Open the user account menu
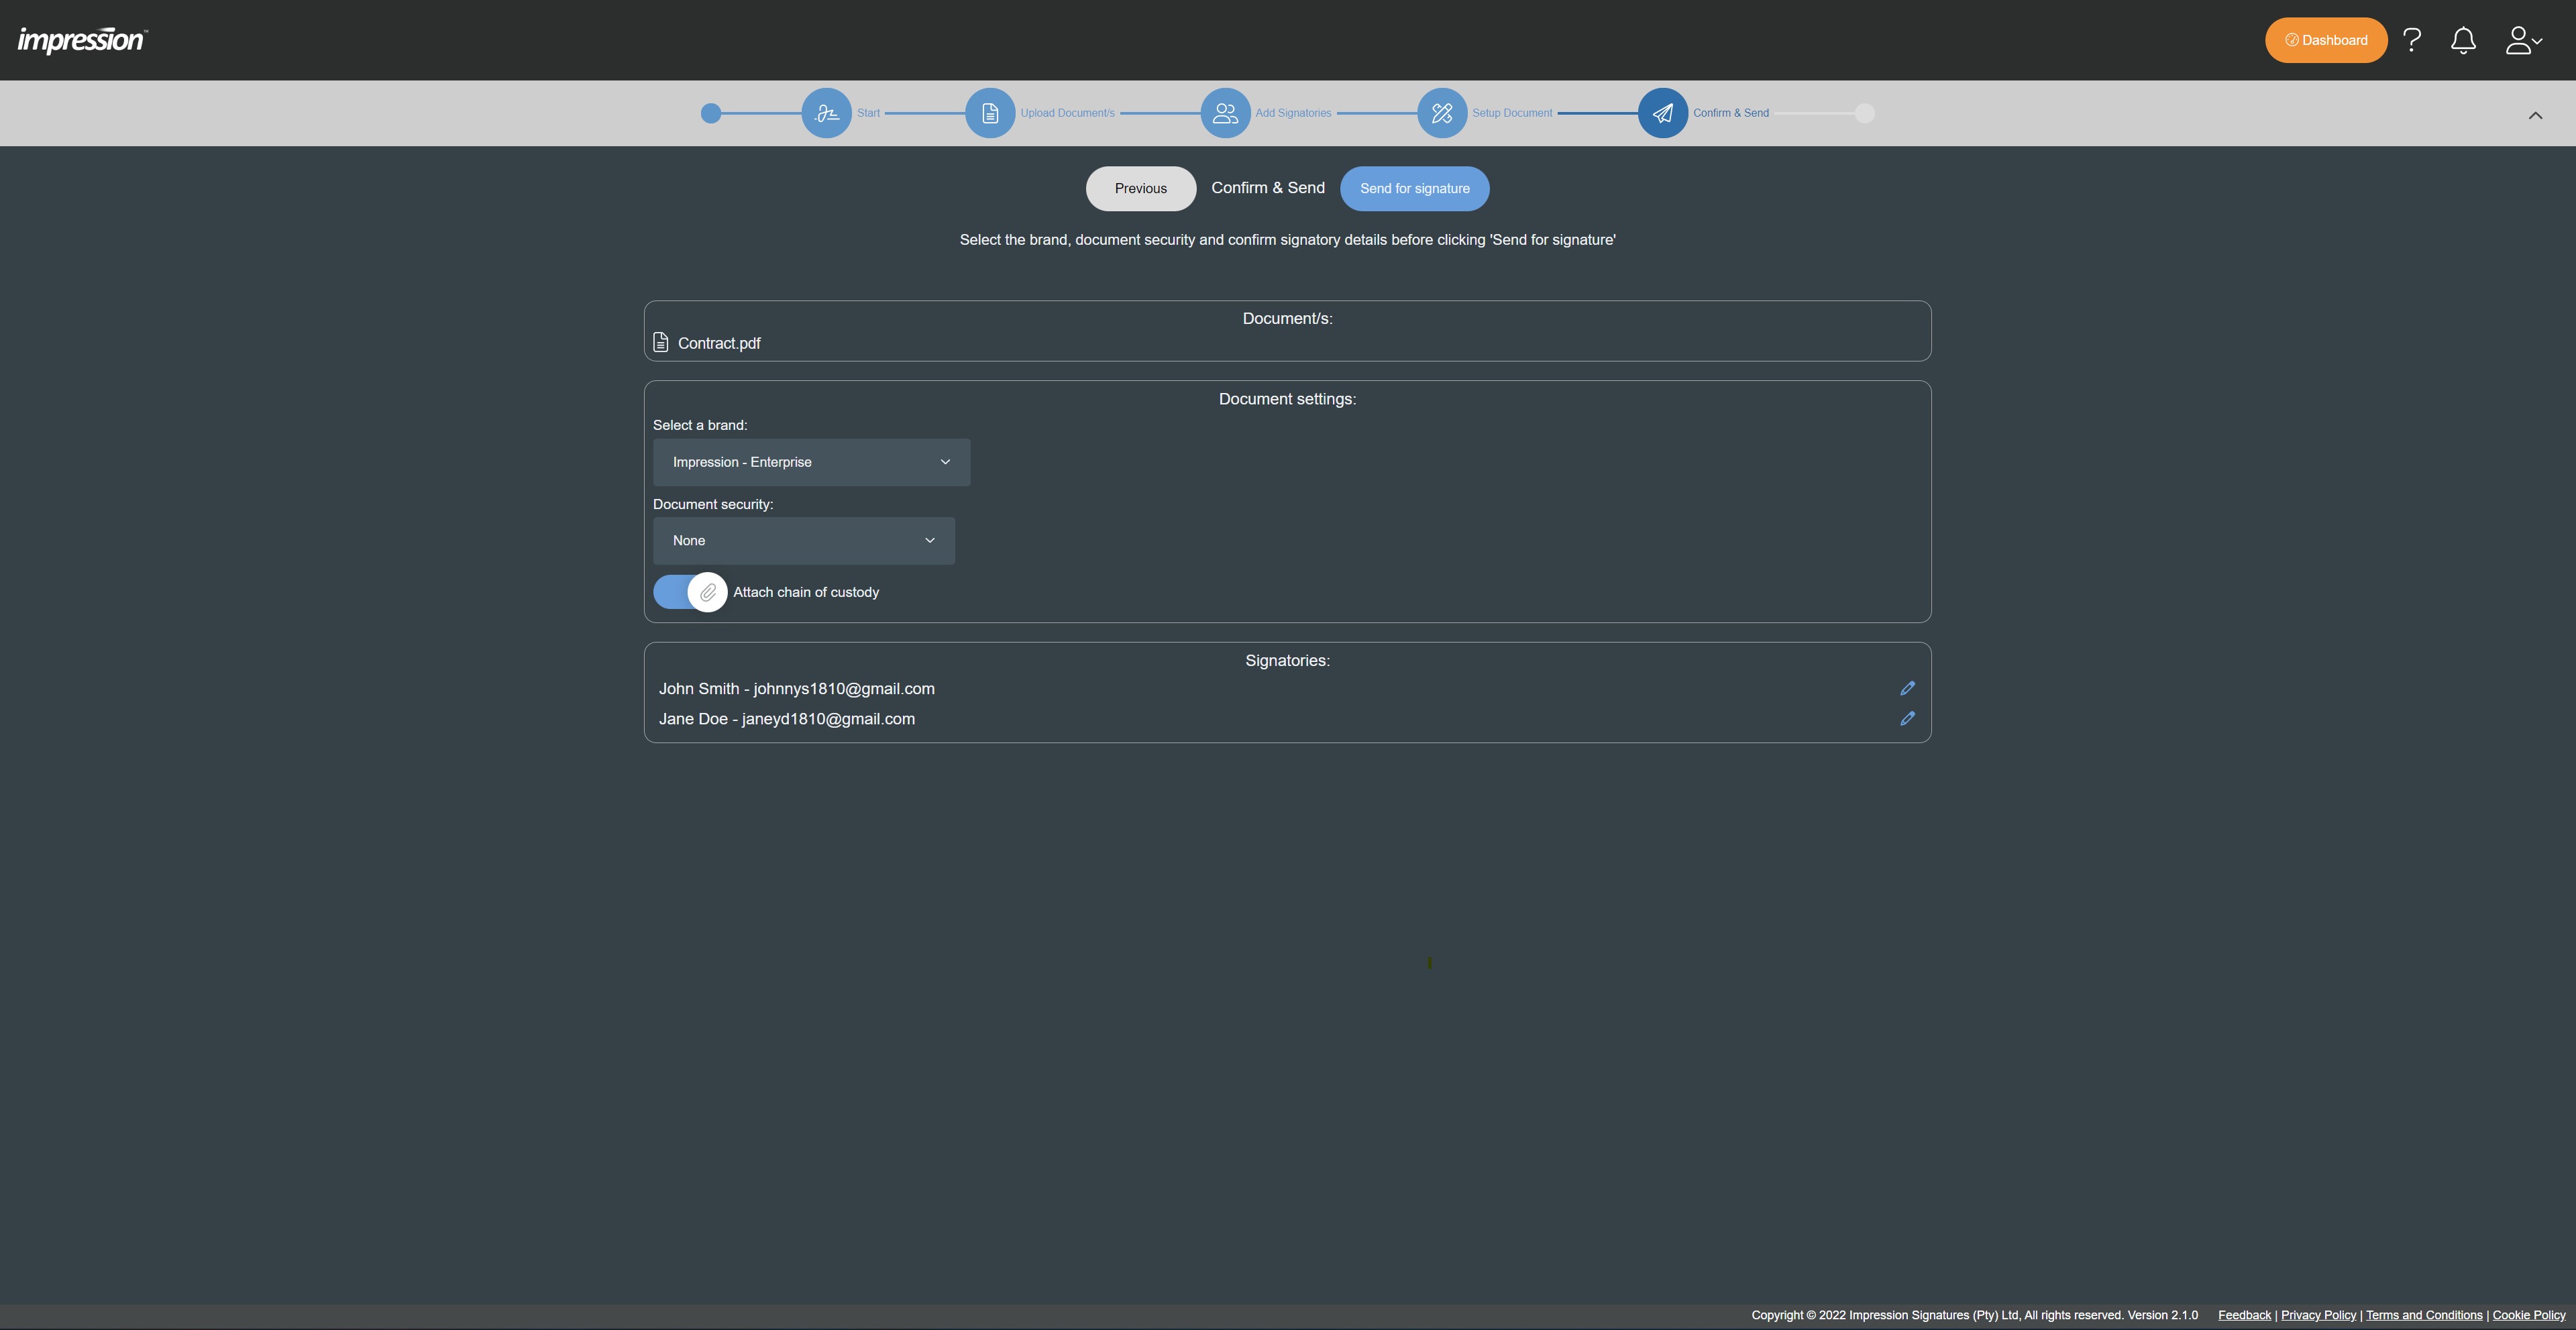This screenshot has height=1330, width=2576. pos(2522,40)
